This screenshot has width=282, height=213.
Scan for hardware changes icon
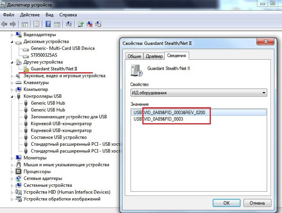(69, 24)
